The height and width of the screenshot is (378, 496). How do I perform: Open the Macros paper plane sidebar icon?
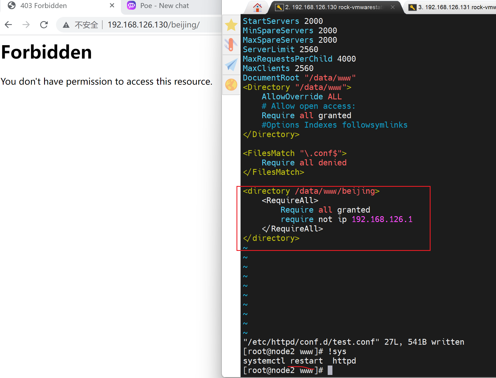coord(231,65)
